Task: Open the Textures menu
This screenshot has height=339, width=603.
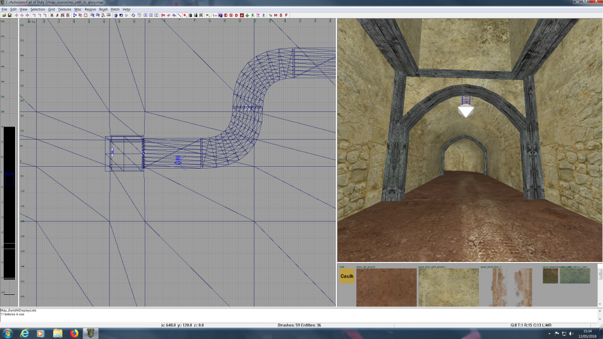Action: pyautogui.click(x=65, y=10)
